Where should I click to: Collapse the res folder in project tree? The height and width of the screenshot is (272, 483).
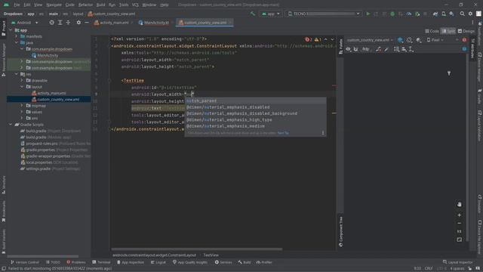click(17, 74)
